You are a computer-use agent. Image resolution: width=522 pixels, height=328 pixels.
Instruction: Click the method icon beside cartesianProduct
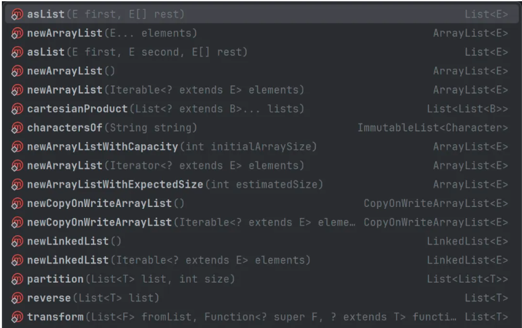[17, 109]
